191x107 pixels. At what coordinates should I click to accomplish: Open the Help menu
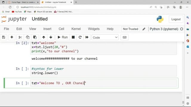click(110, 29)
